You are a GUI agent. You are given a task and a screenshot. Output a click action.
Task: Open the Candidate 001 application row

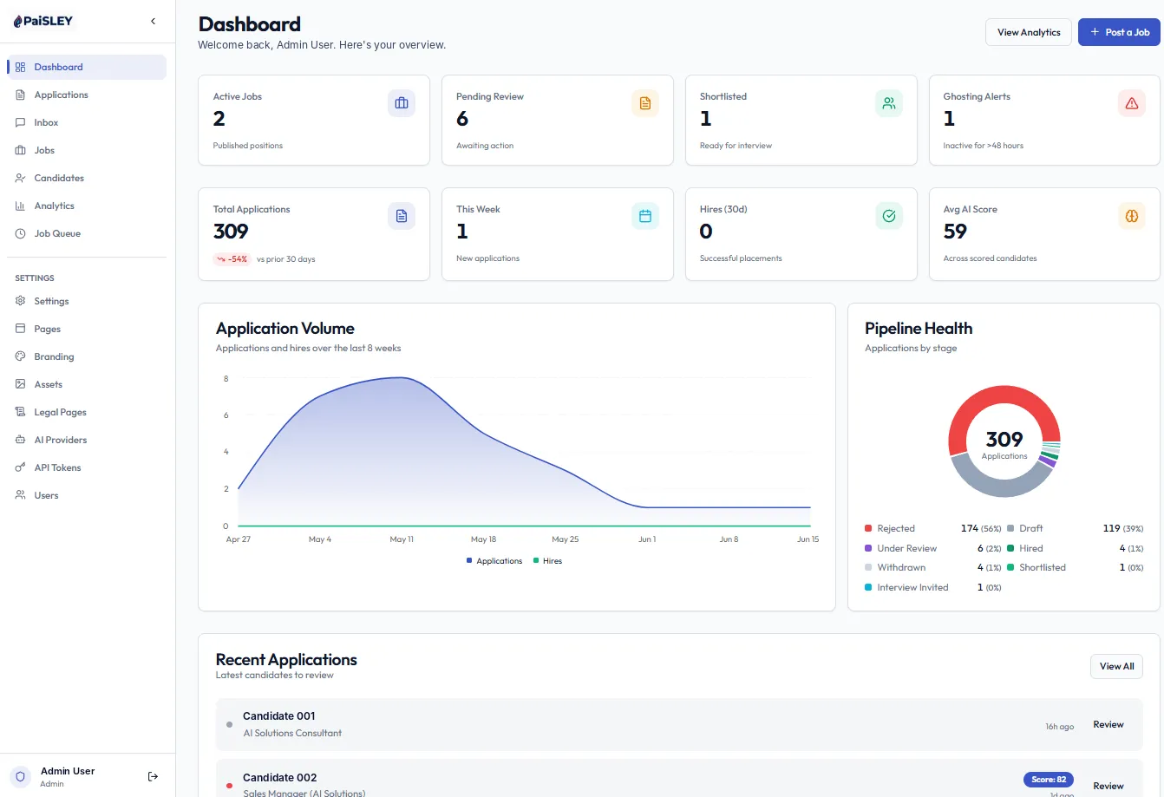pyautogui.click(x=679, y=724)
